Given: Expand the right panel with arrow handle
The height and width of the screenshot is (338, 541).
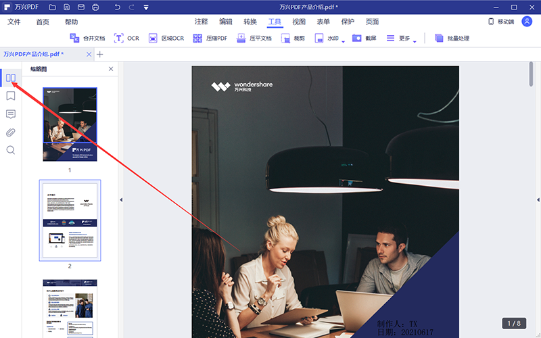Looking at the screenshot, I should (538, 199).
